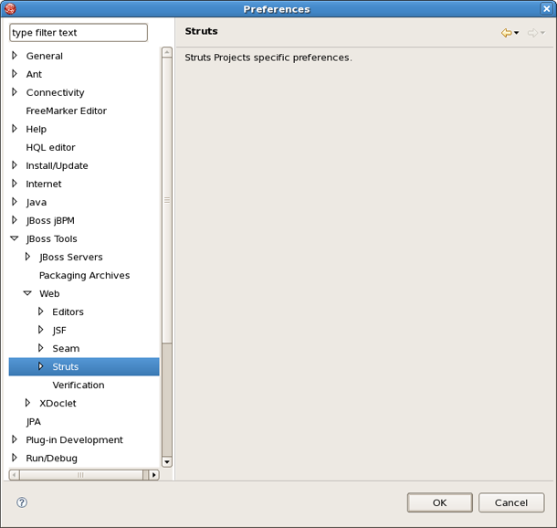Click the back navigation arrow icon
Image resolution: width=557 pixels, height=528 pixels.
tap(506, 33)
